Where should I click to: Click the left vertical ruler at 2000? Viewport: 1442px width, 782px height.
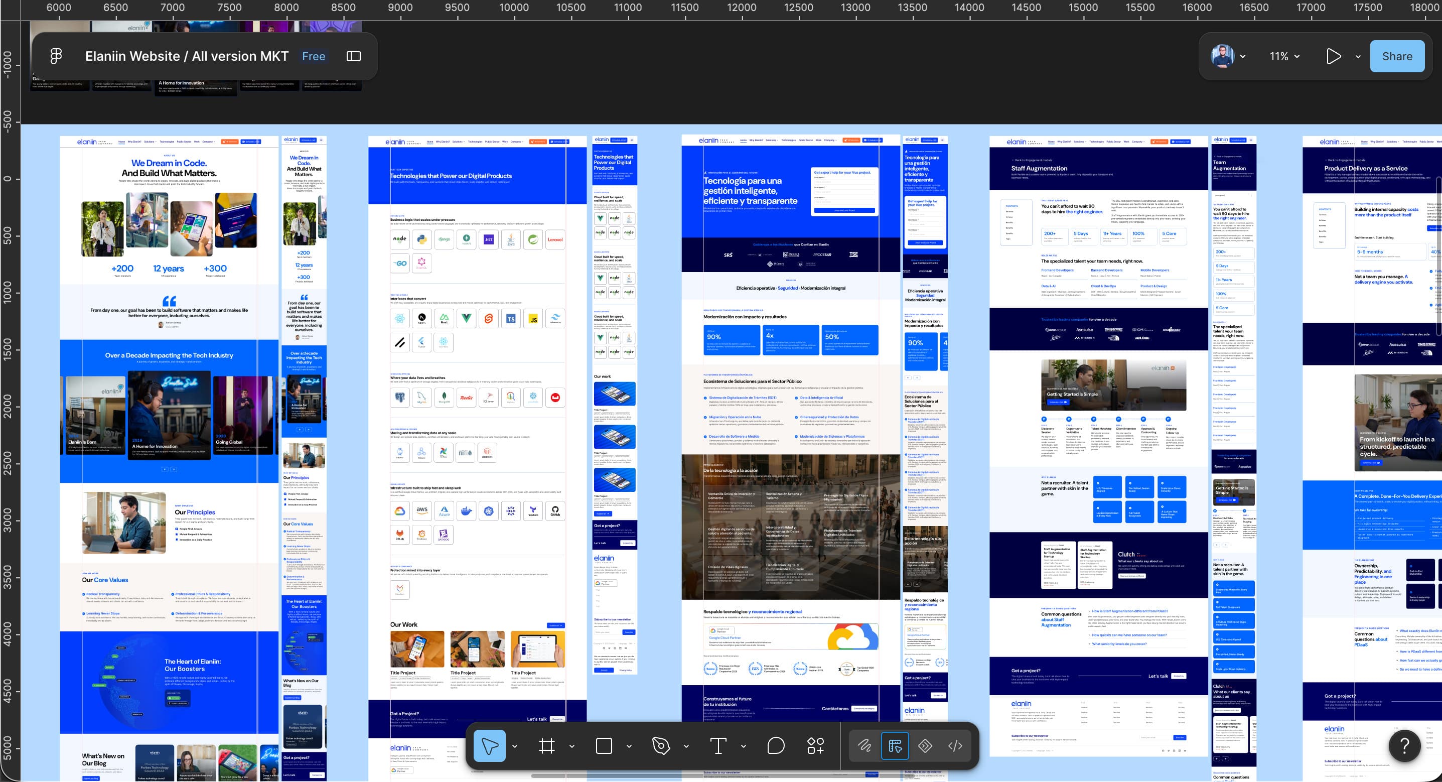(x=8, y=405)
